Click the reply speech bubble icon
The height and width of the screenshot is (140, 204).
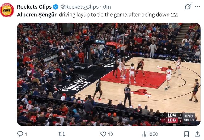20,134
